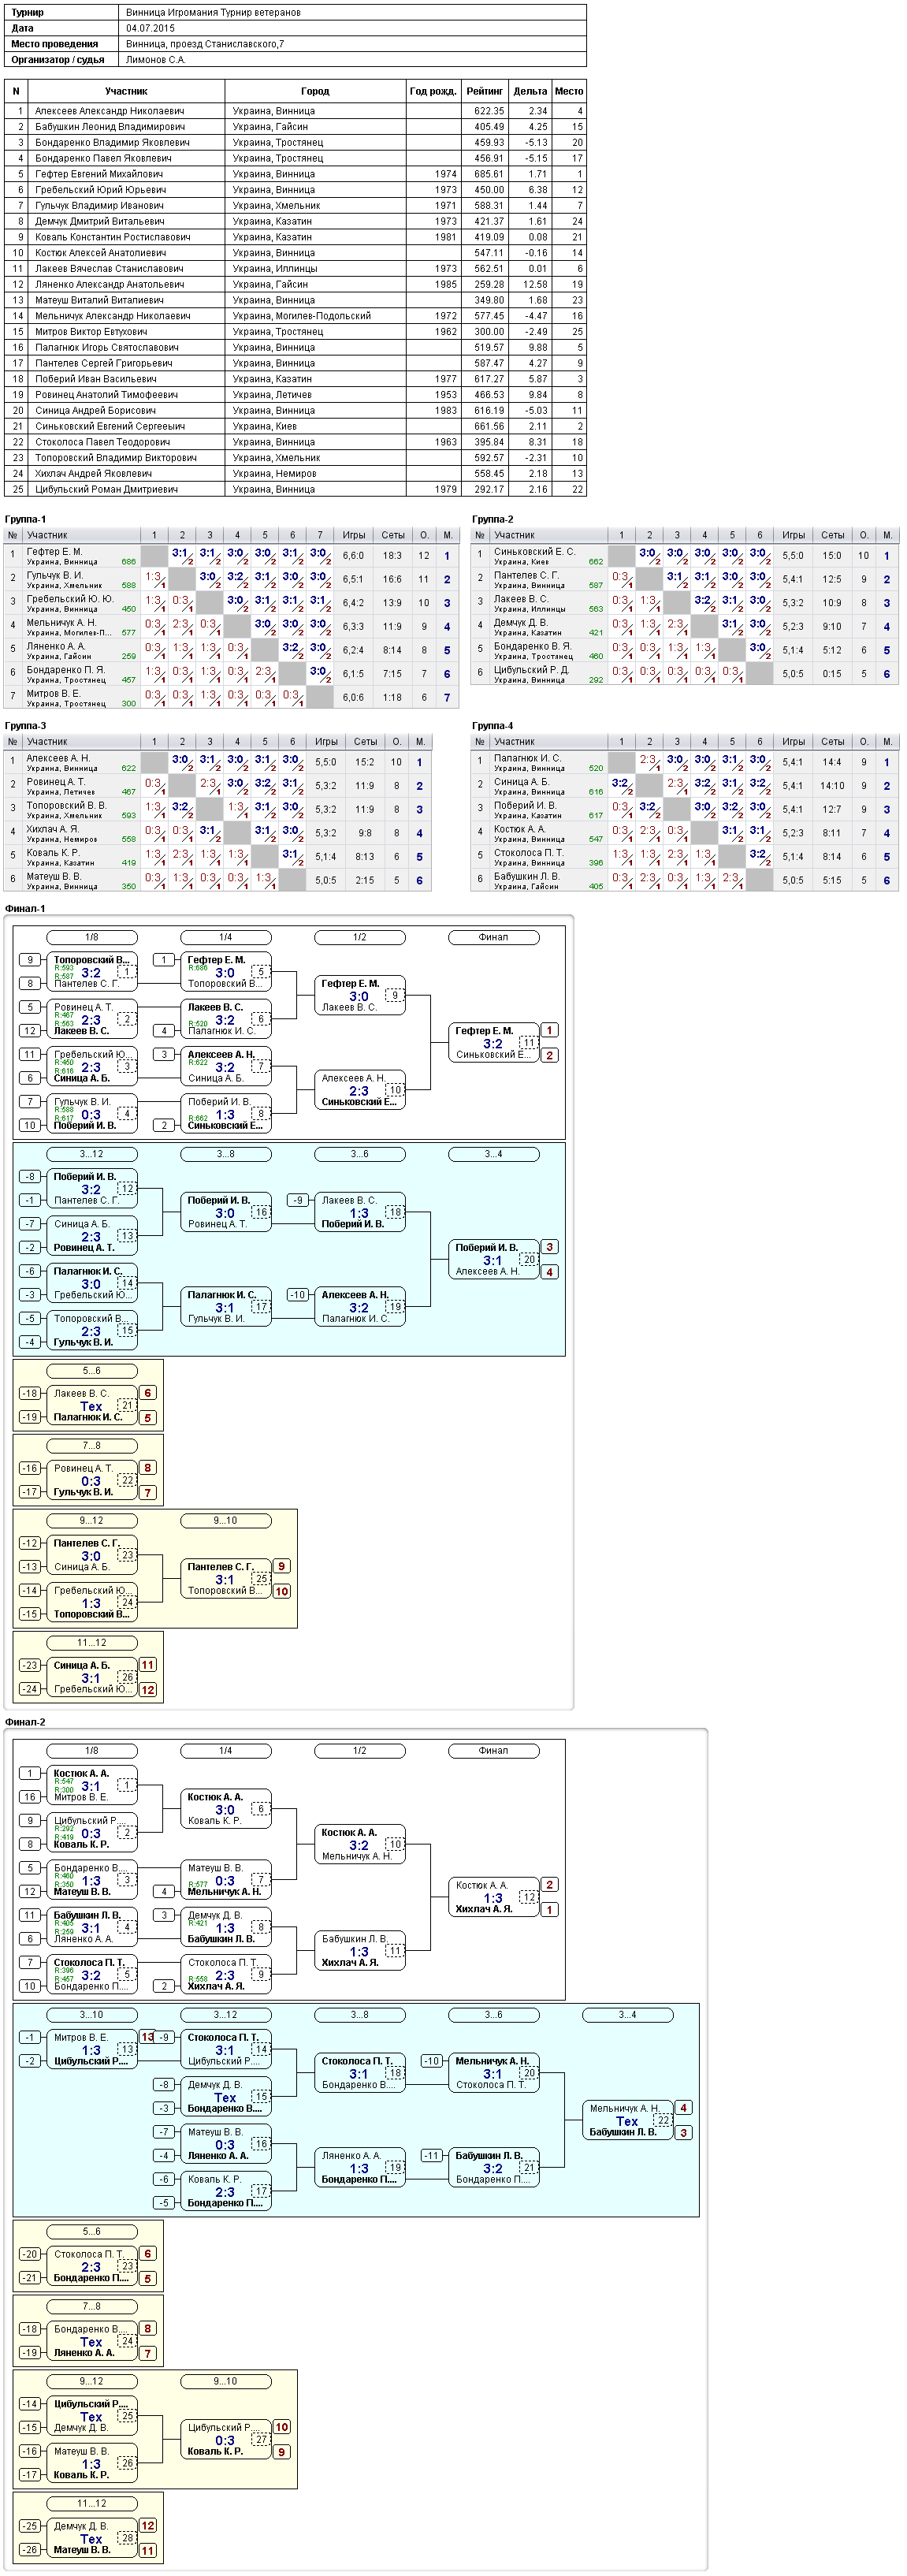Click the tournament name "Винница Игромания Турнир ветеранов"
Image resolution: width=907 pixels, height=2576 pixels.
[213, 13]
